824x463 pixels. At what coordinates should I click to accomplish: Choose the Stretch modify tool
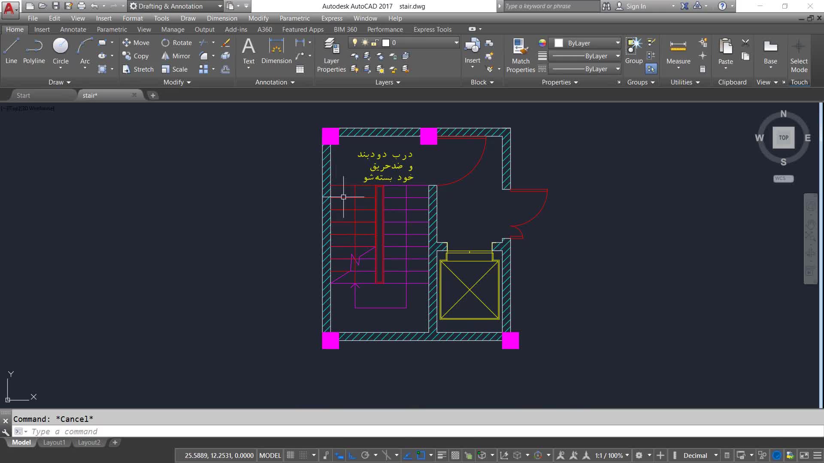tap(138, 69)
